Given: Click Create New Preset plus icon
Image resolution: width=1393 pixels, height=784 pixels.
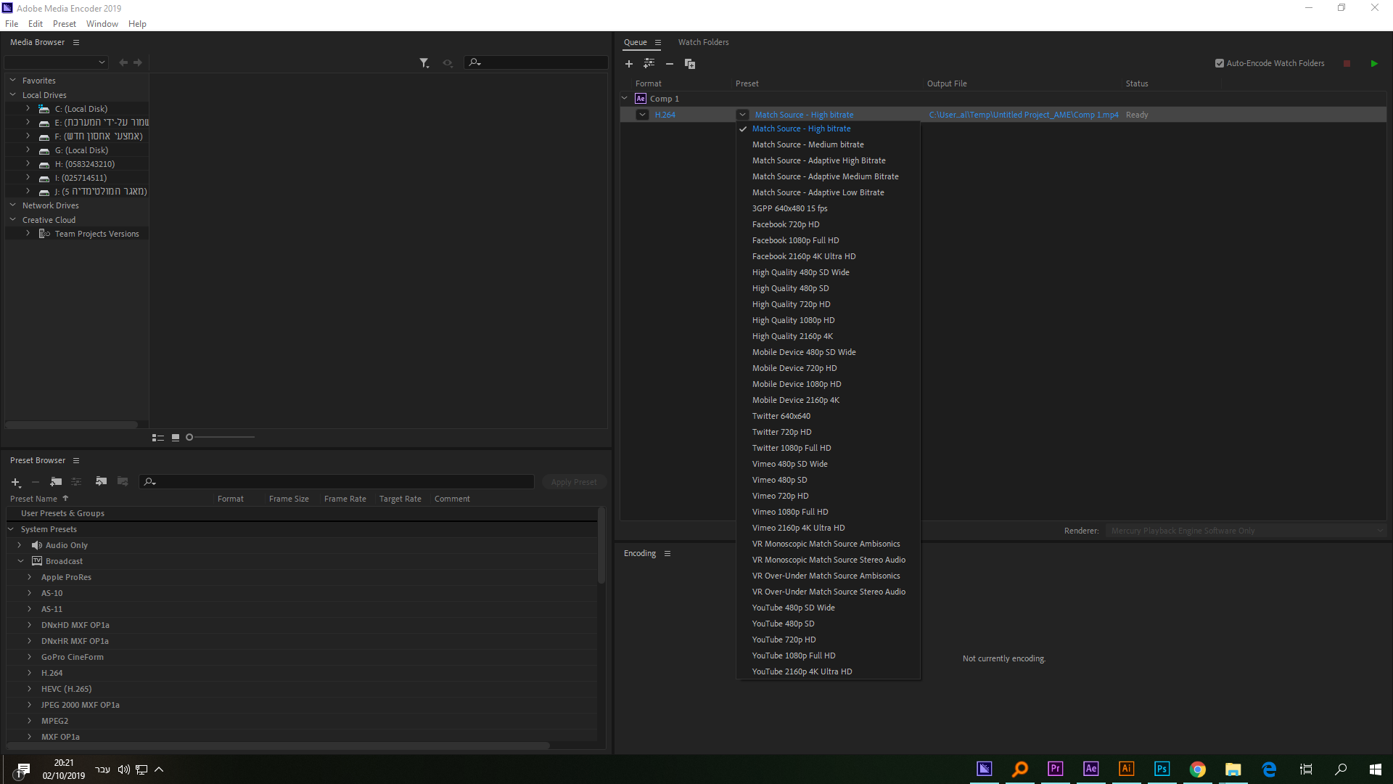Looking at the screenshot, I should point(15,482).
